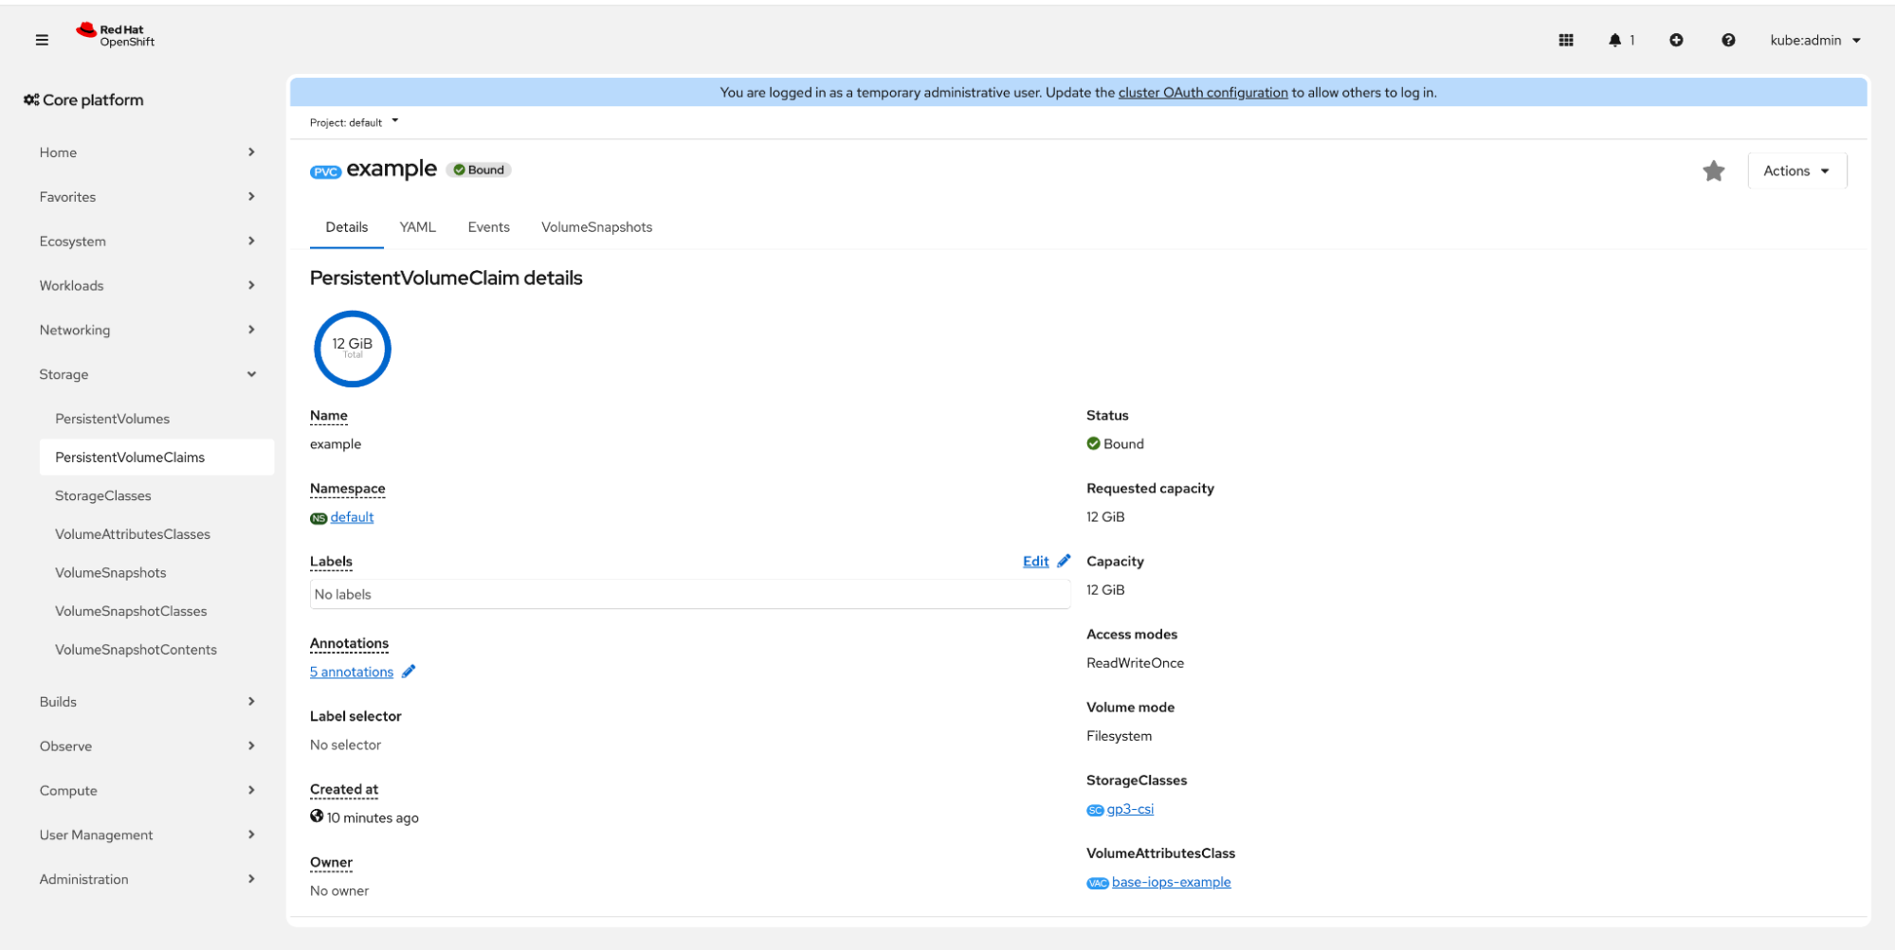Image resolution: width=1895 pixels, height=951 pixels.
Task: Open the application launcher grid icon
Action: point(1566,40)
